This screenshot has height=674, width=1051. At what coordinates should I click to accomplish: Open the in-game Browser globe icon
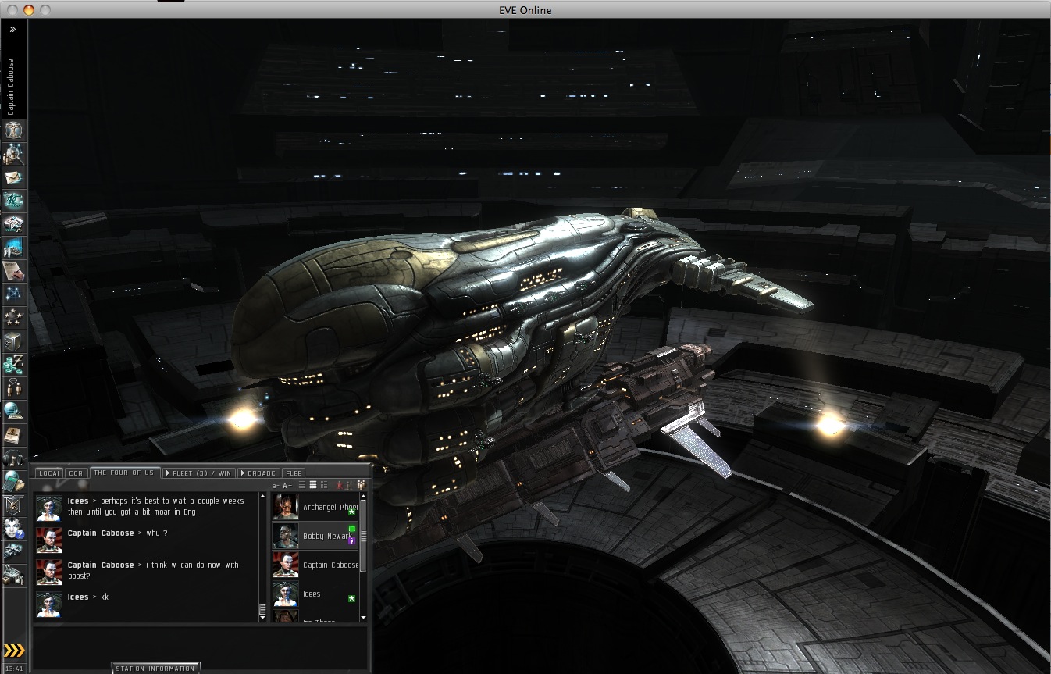pos(14,411)
